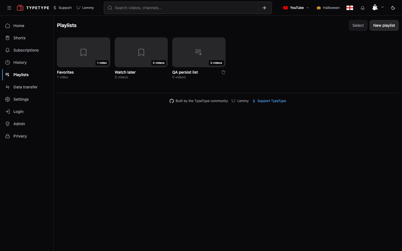Click the QA persist list title
Screen dimensions: 402x251
click(x=185, y=72)
